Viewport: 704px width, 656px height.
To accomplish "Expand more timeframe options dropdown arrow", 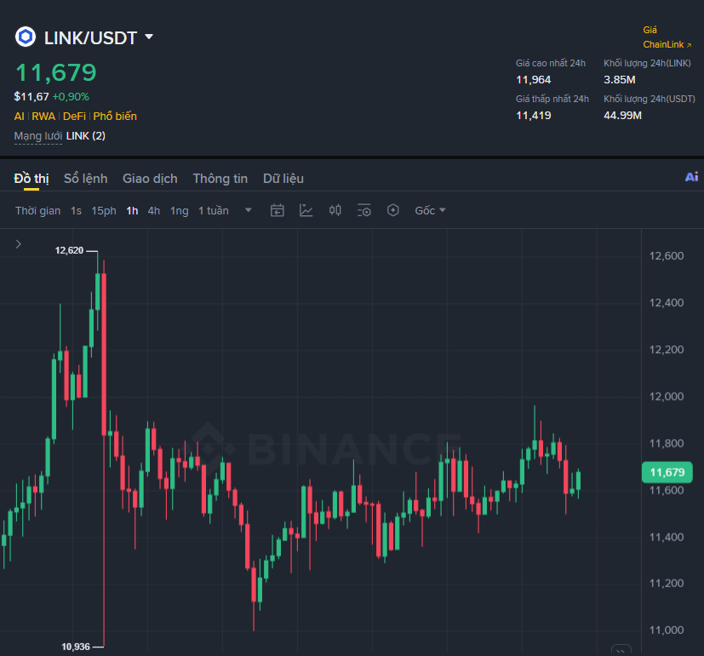I will (249, 210).
